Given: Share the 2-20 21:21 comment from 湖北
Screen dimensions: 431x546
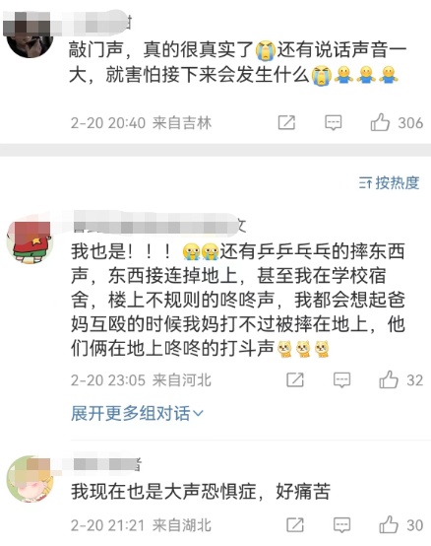Looking at the screenshot, I should pyautogui.click(x=295, y=525).
